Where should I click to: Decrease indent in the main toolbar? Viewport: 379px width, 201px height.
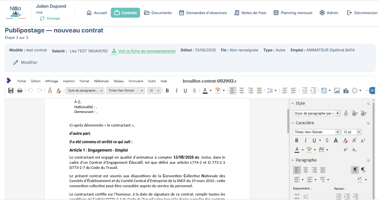click(314, 91)
